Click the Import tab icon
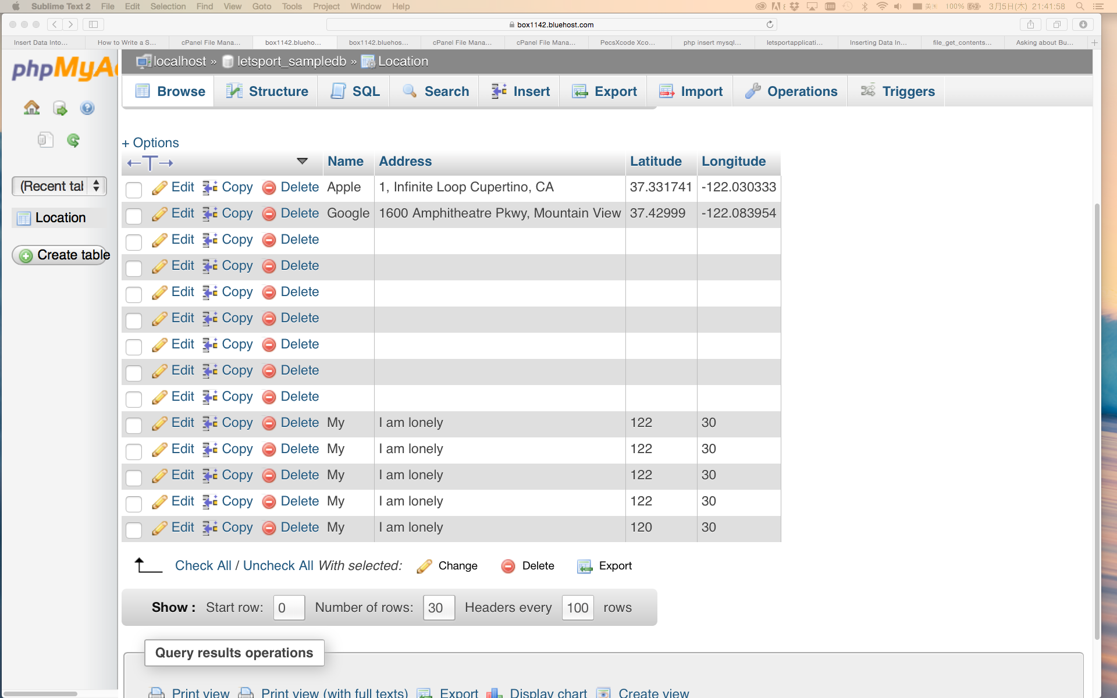 [x=666, y=91]
